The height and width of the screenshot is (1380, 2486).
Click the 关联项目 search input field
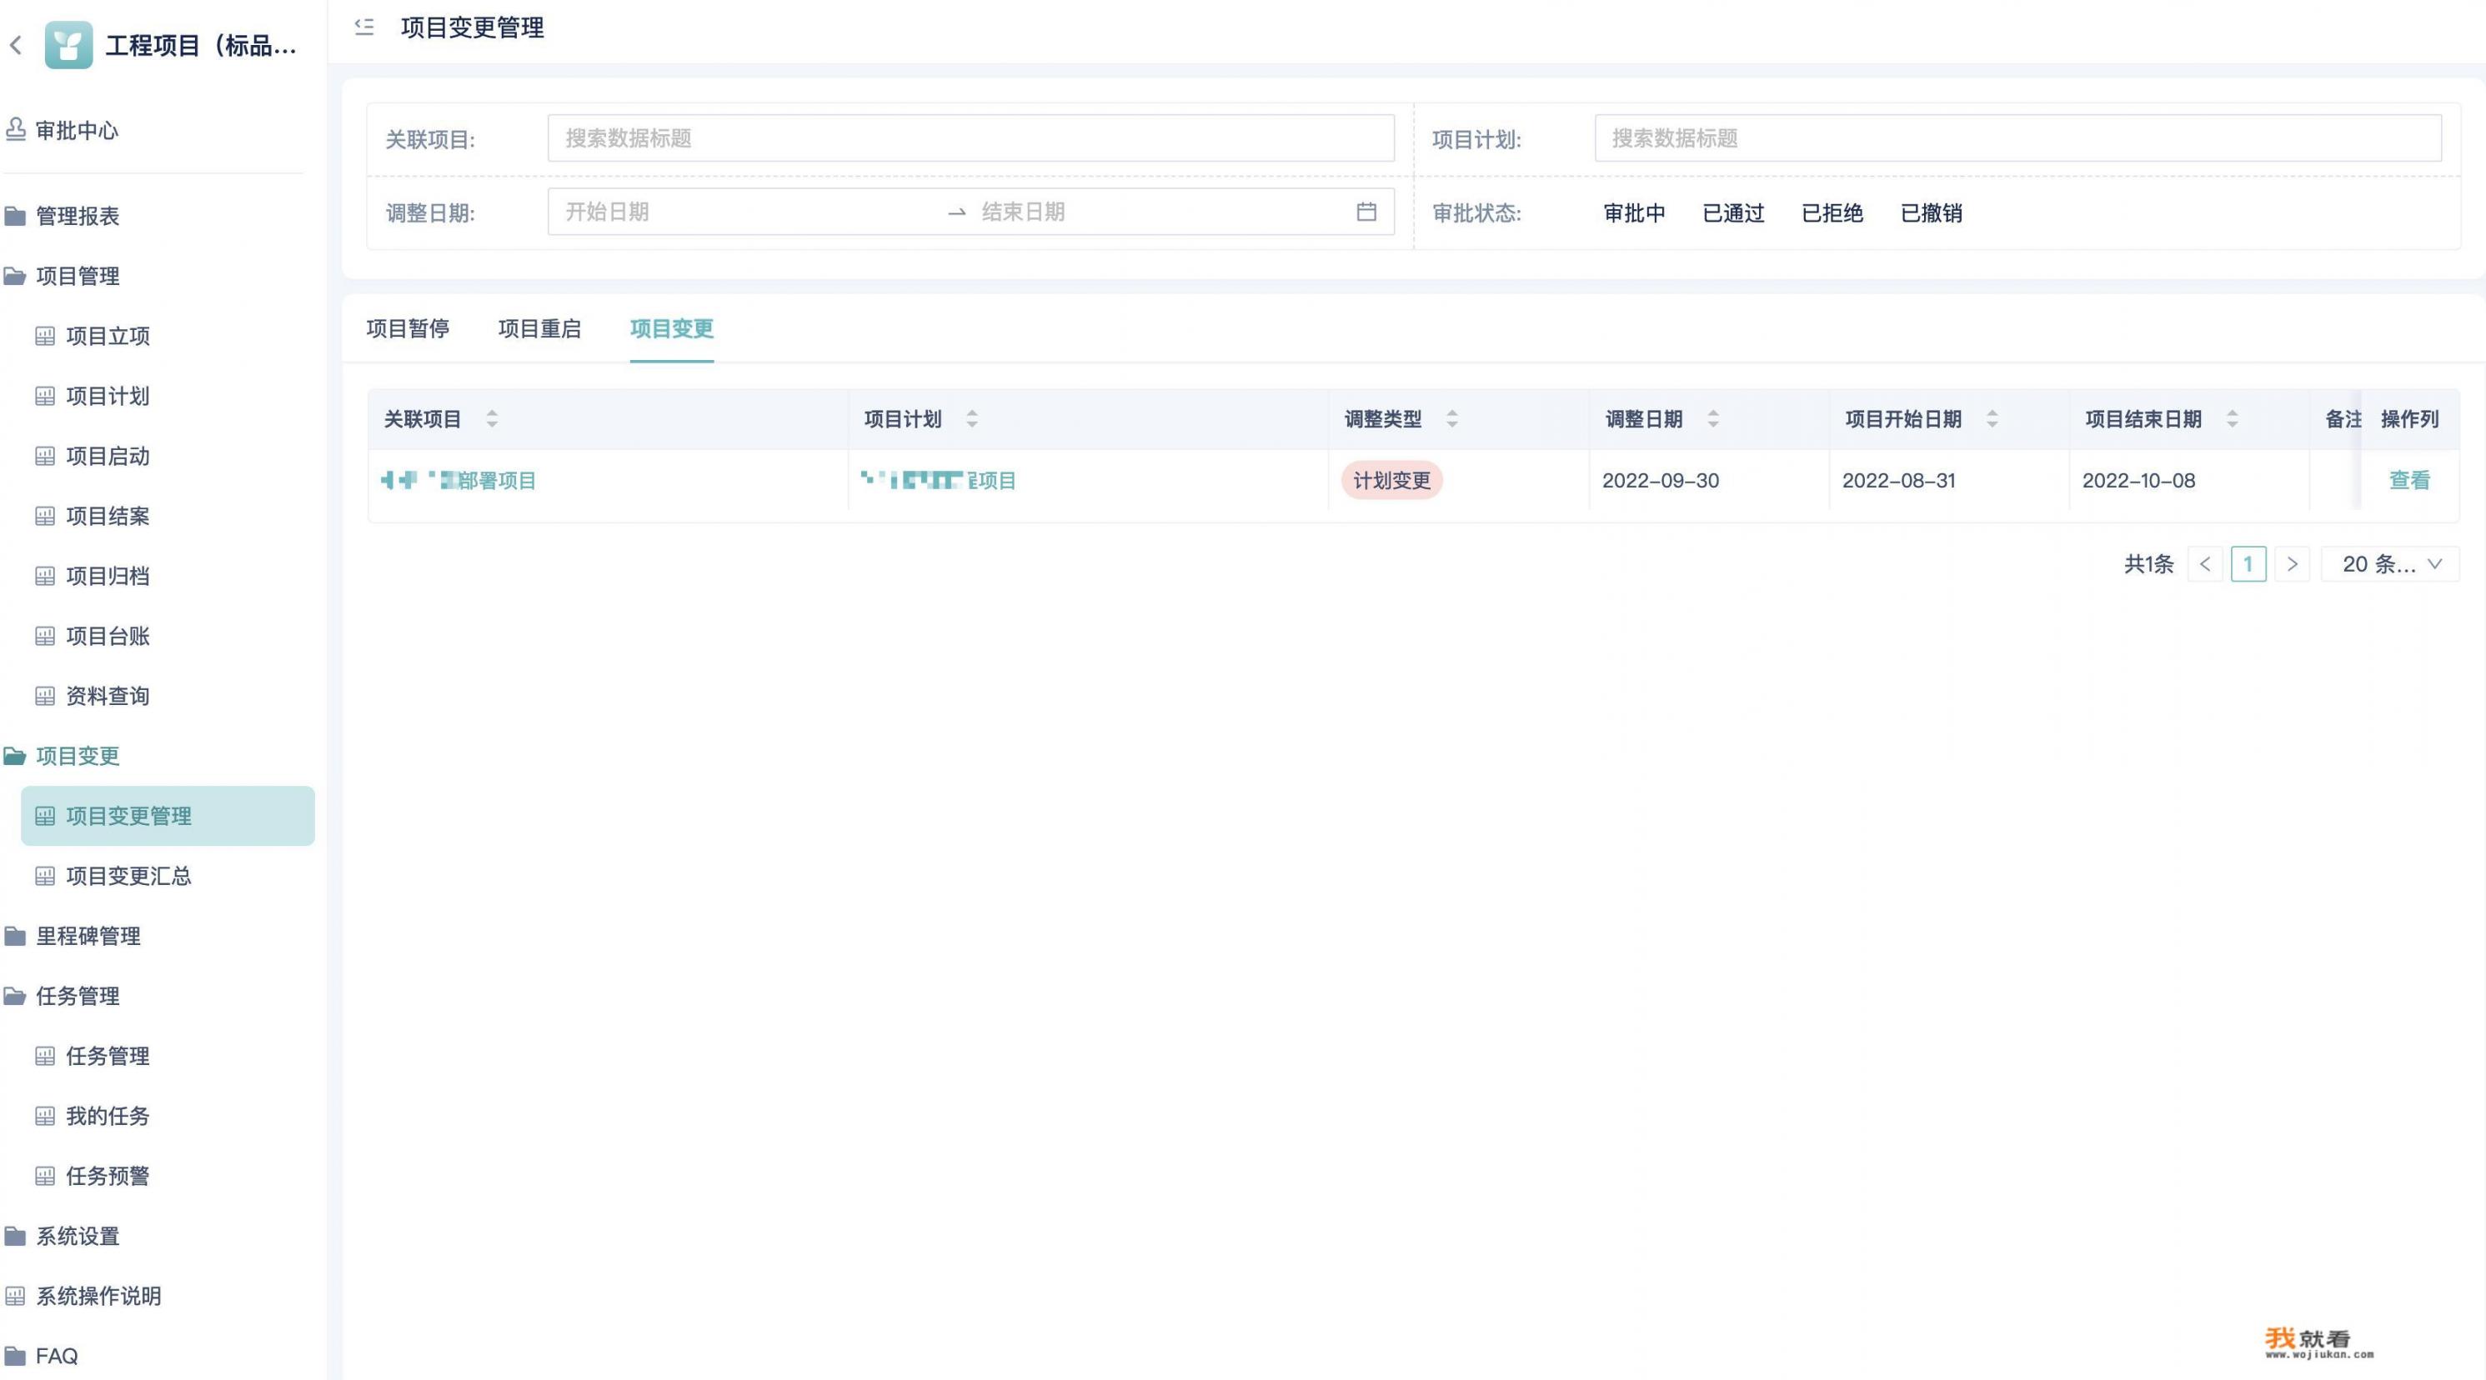(971, 137)
